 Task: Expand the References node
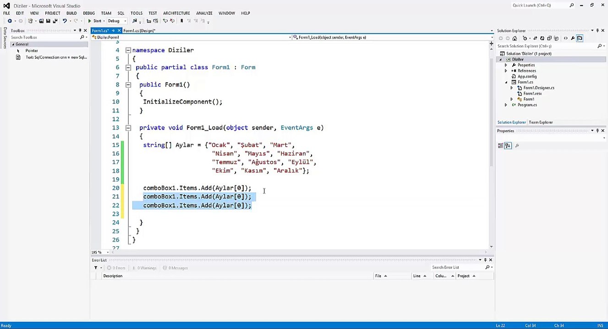tap(506, 71)
